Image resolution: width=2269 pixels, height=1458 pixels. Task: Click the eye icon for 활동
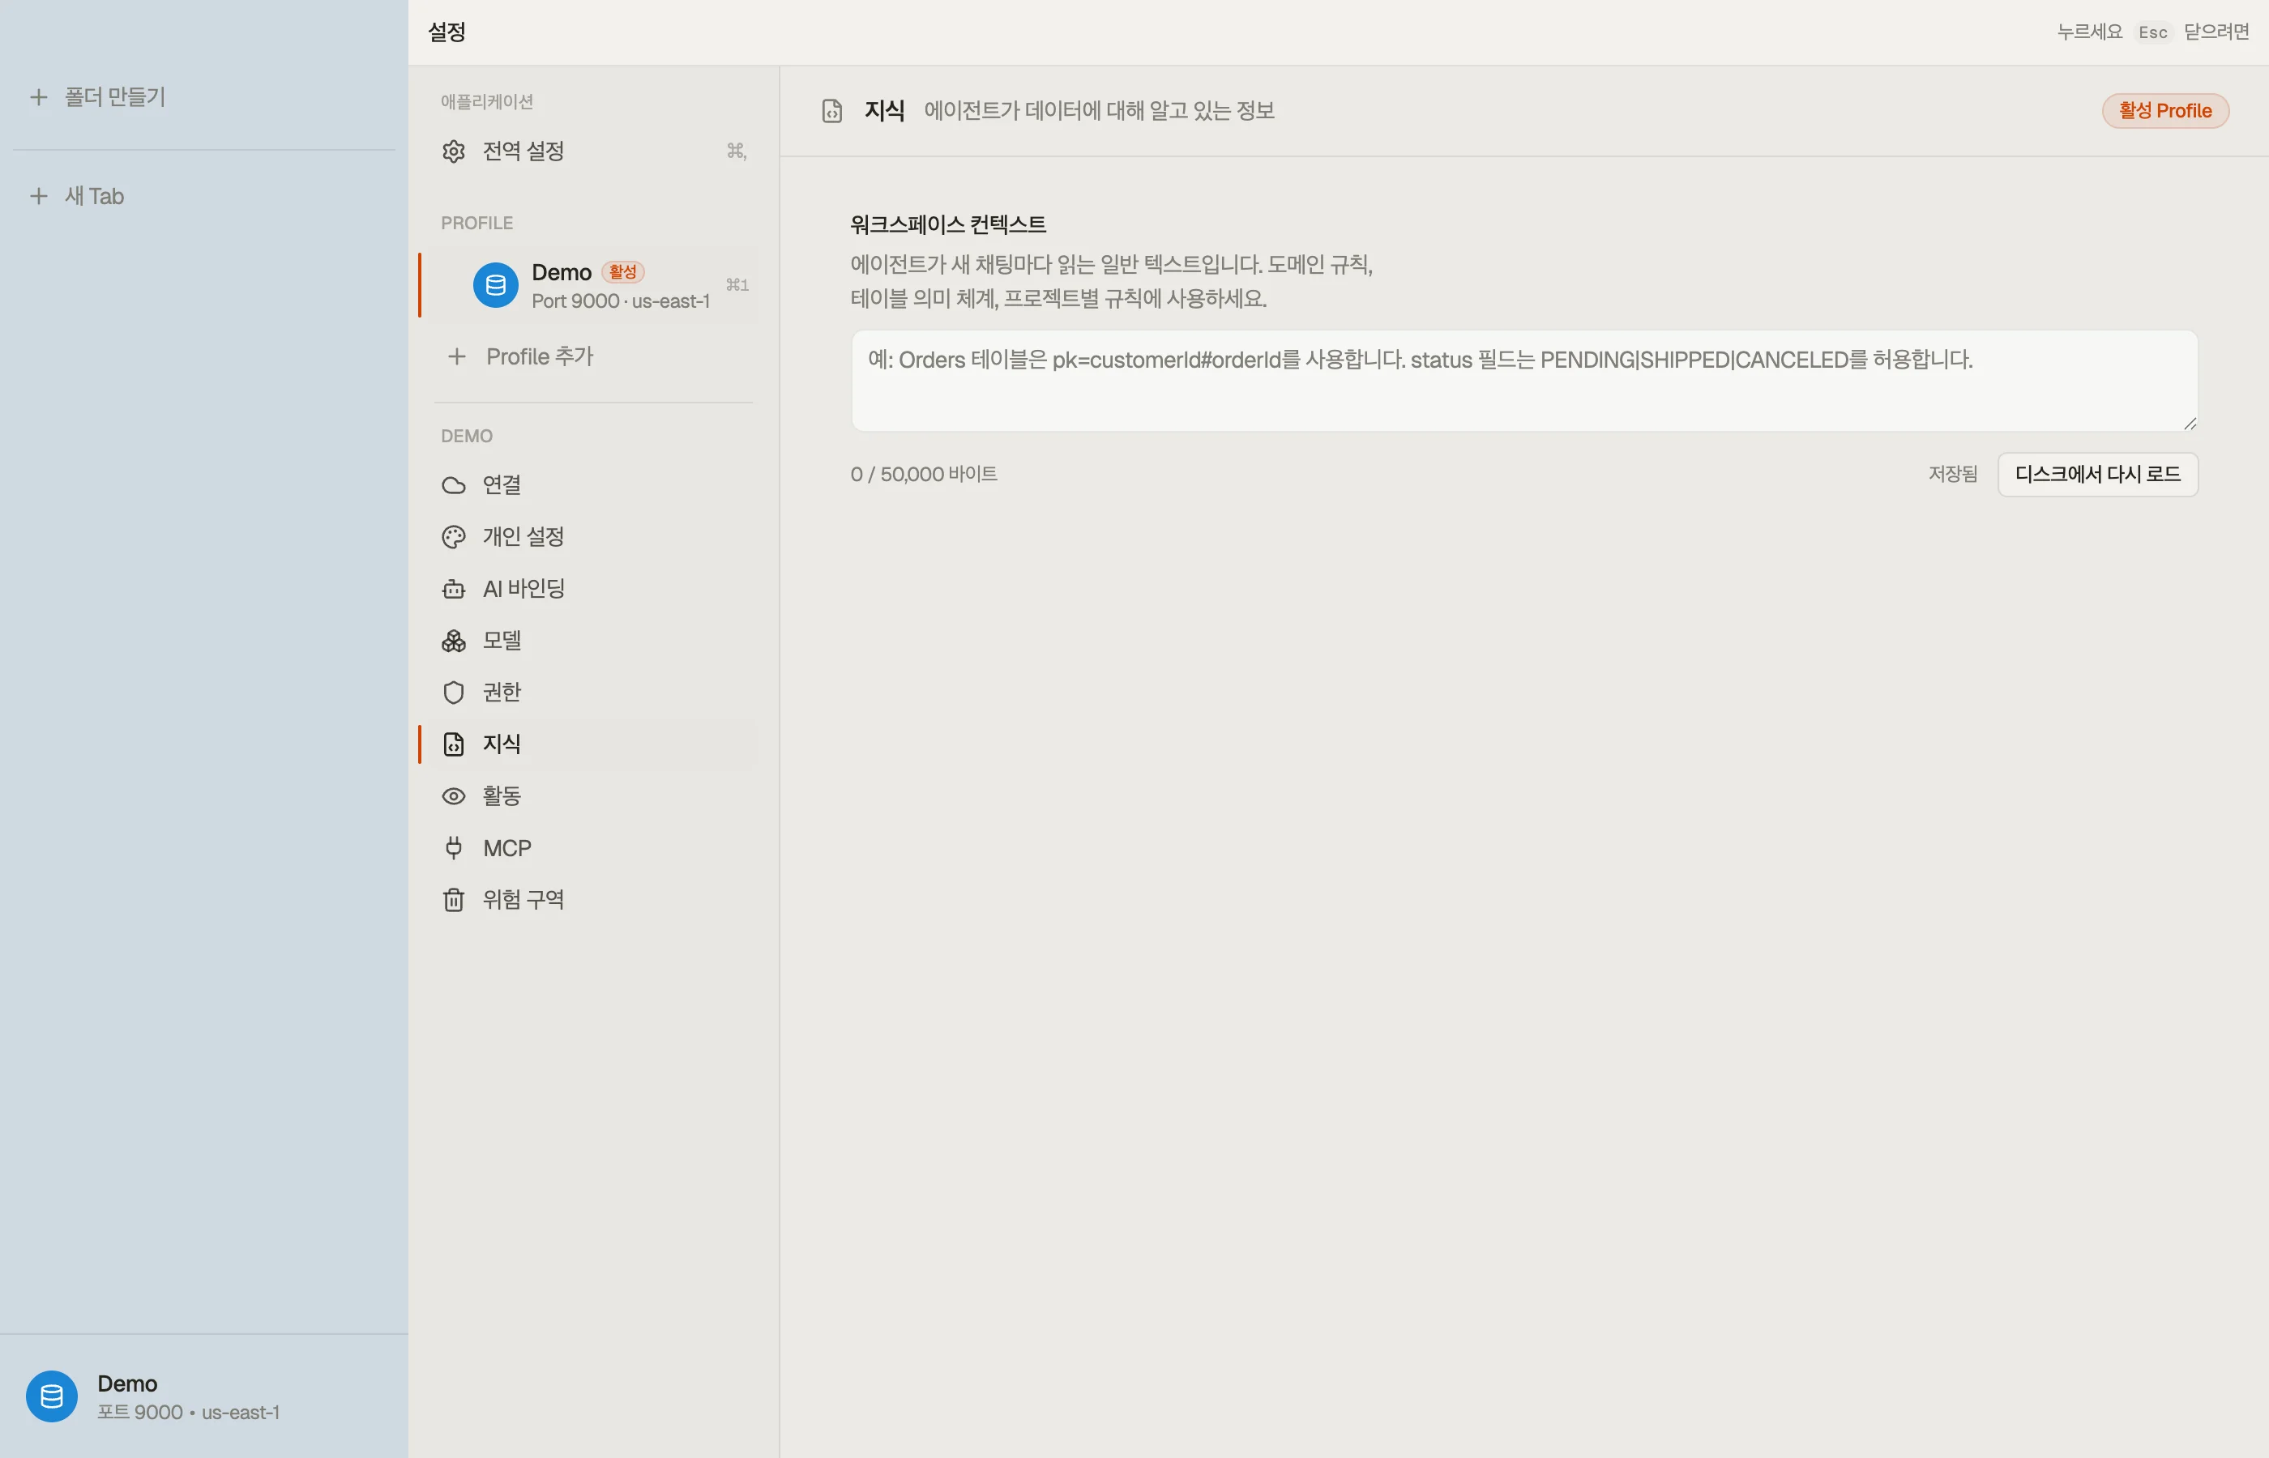tap(454, 796)
